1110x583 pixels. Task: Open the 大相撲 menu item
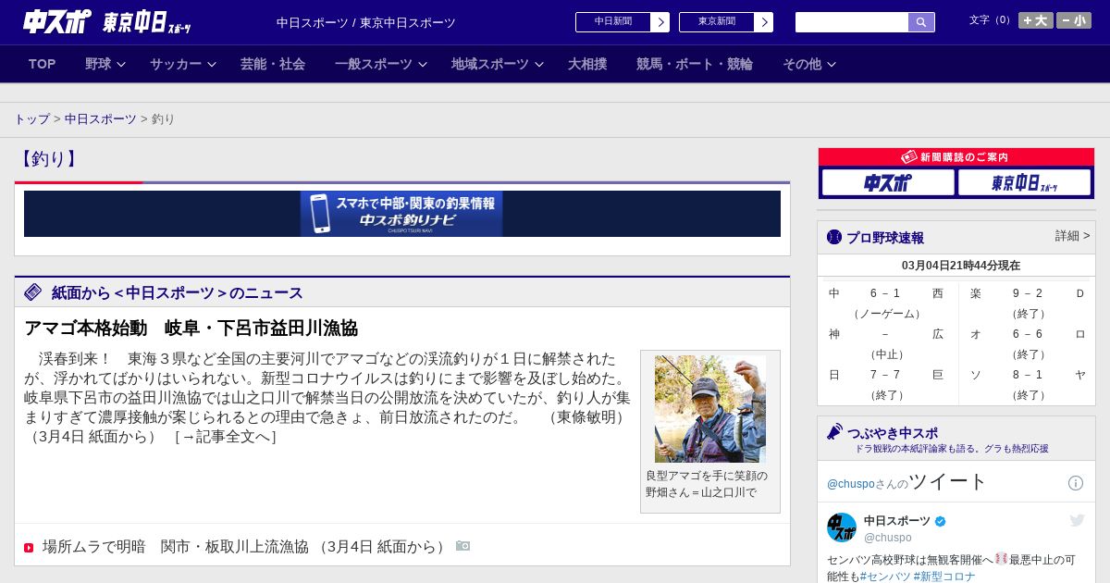coord(587,64)
